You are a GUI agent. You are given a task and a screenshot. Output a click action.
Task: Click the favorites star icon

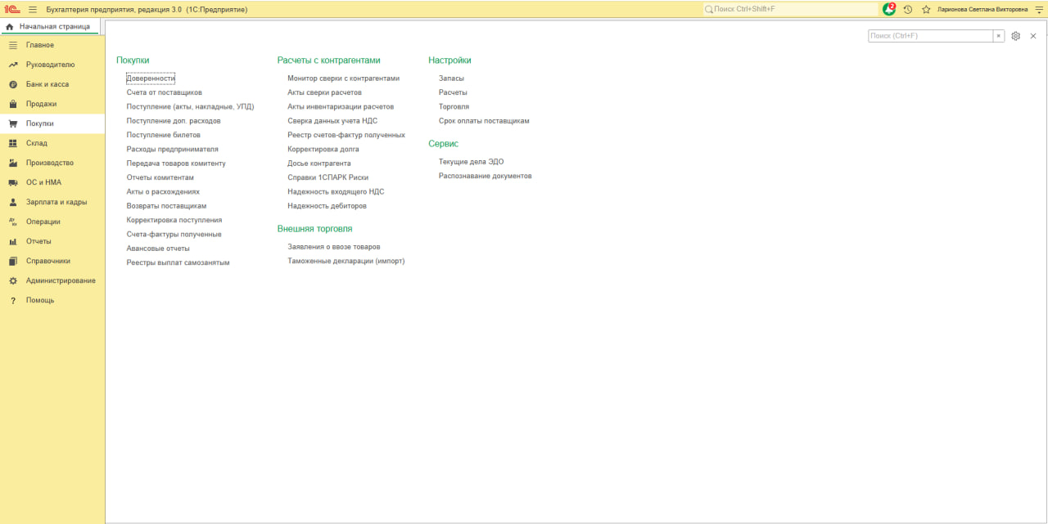[926, 9]
